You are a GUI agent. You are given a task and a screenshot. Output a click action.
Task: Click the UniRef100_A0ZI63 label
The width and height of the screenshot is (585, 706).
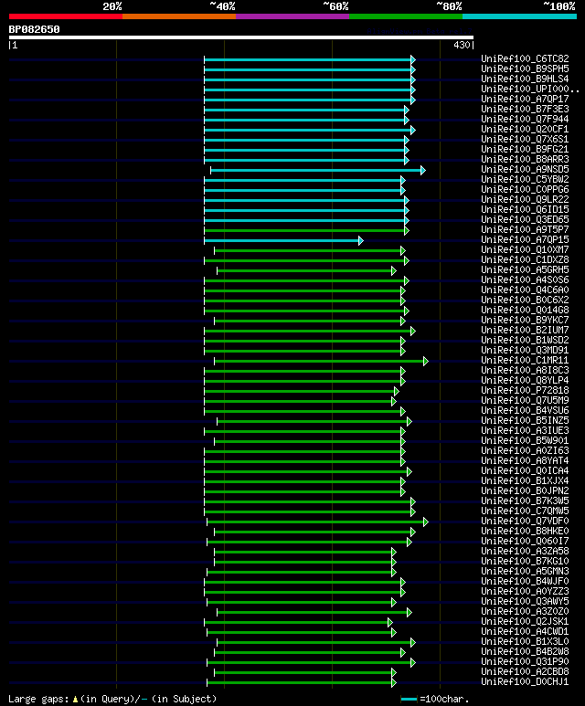pyautogui.click(x=525, y=450)
